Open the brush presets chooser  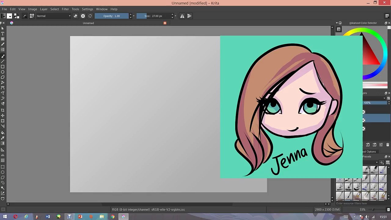click(32, 16)
